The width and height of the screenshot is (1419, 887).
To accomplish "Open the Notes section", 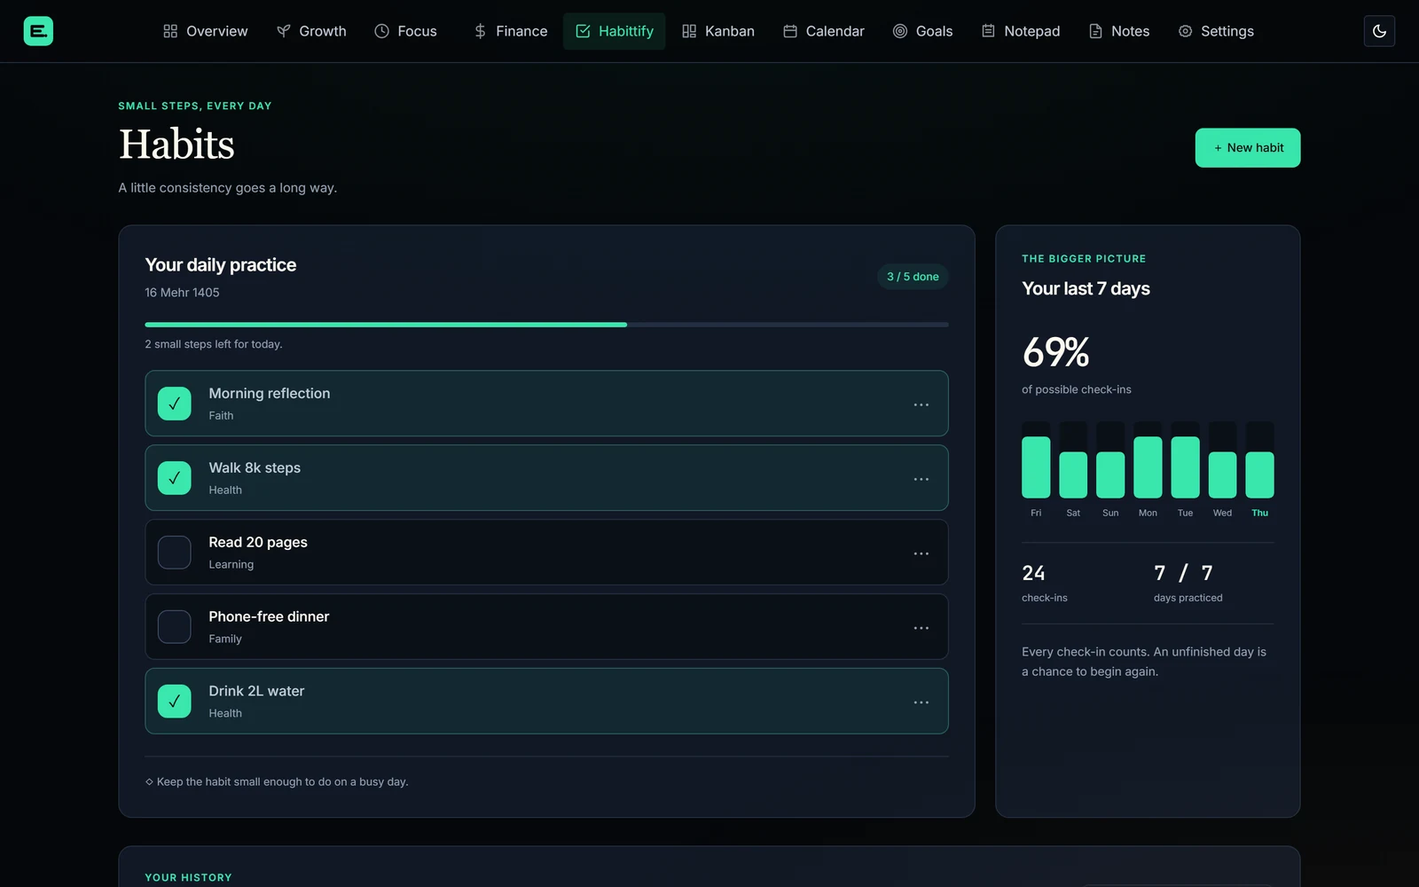I will 1119,31.
